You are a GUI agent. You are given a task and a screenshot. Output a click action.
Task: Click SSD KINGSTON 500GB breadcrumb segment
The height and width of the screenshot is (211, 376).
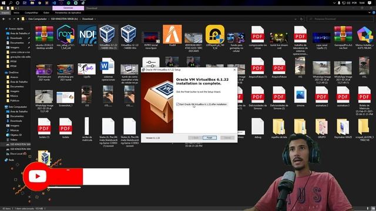pyautogui.click(x=65, y=19)
